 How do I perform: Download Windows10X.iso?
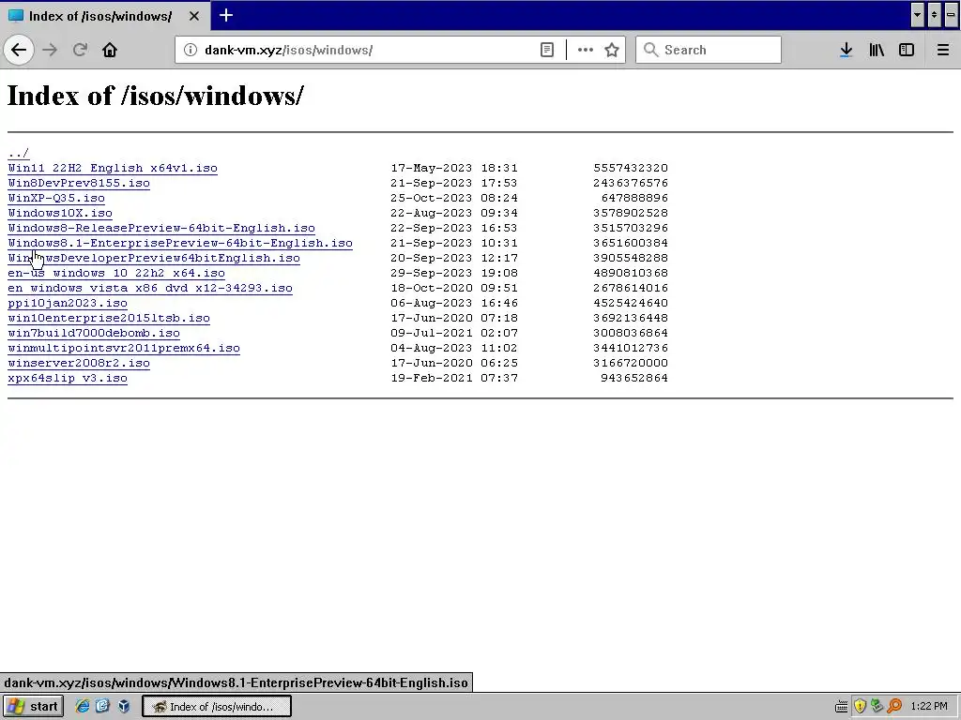pos(60,213)
